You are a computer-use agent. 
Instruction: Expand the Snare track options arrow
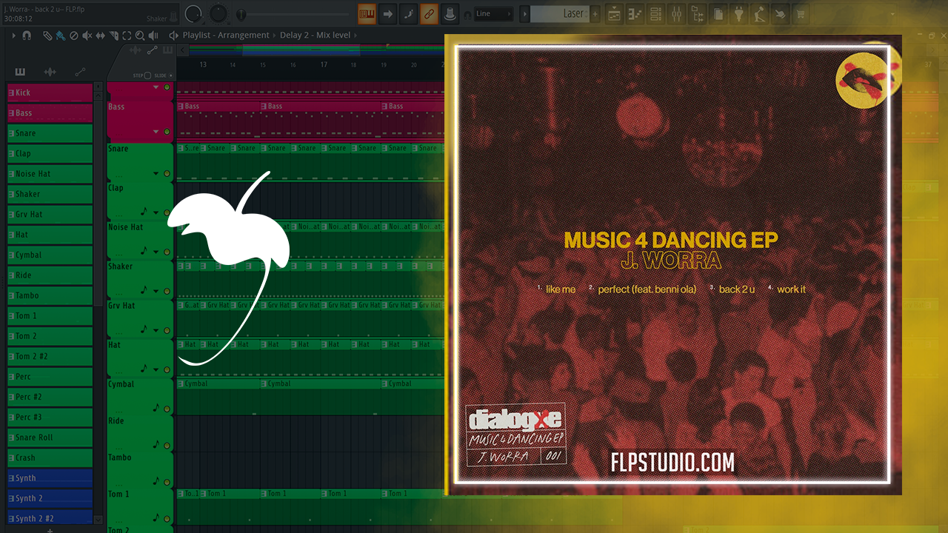tap(156, 174)
